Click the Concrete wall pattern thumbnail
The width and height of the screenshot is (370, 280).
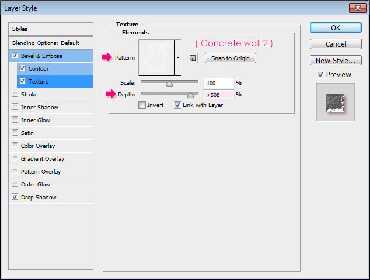pyautogui.click(x=157, y=58)
